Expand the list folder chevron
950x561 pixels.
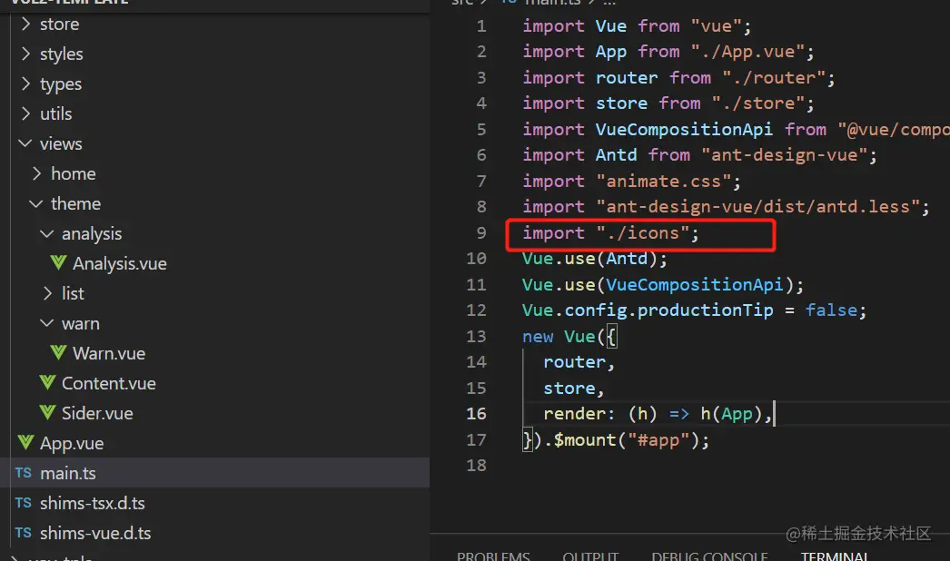coord(47,294)
